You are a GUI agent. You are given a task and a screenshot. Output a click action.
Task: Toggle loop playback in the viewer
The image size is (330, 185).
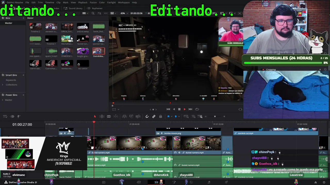[197, 109]
